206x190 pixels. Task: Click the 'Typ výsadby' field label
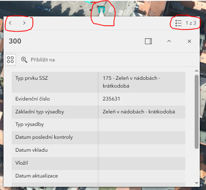pyautogui.click(x=29, y=124)
